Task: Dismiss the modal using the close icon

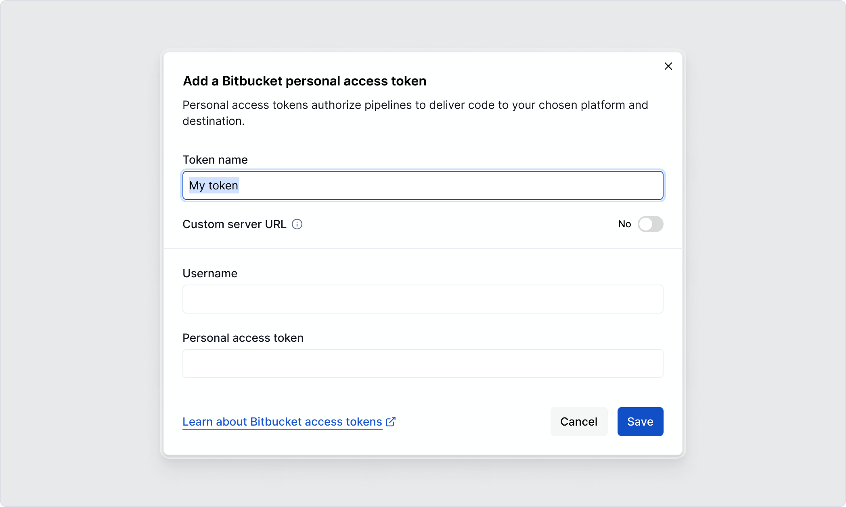Action: point(668,66)
